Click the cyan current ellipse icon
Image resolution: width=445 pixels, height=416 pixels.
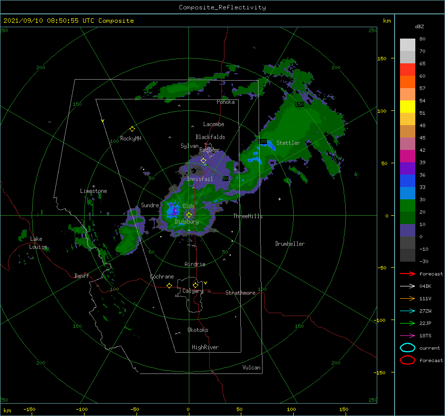click(407, 348)
